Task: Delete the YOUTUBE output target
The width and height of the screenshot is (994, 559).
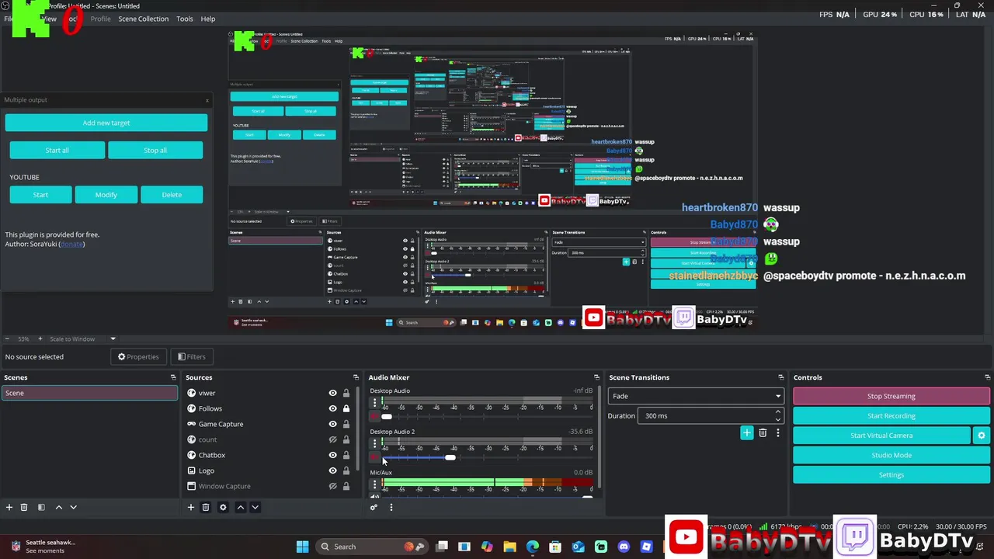Action: 172,195
